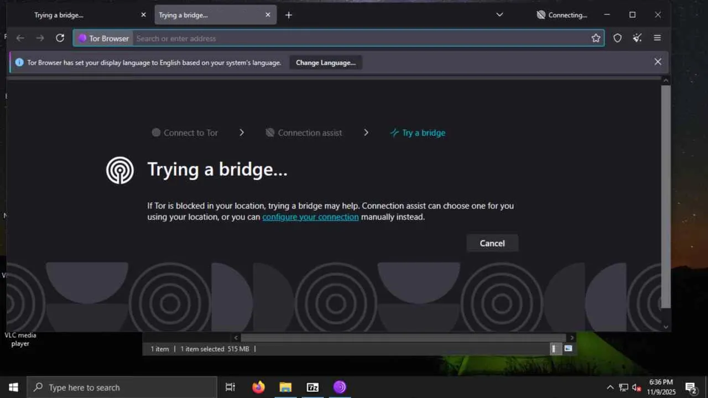The height and width of the screenshot is (398, 708).
Task: Open Task View on the taskbar
Action: click(x=231, y=387)
